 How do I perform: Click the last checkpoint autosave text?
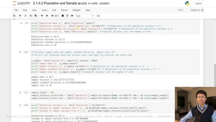tap(94, 4)
